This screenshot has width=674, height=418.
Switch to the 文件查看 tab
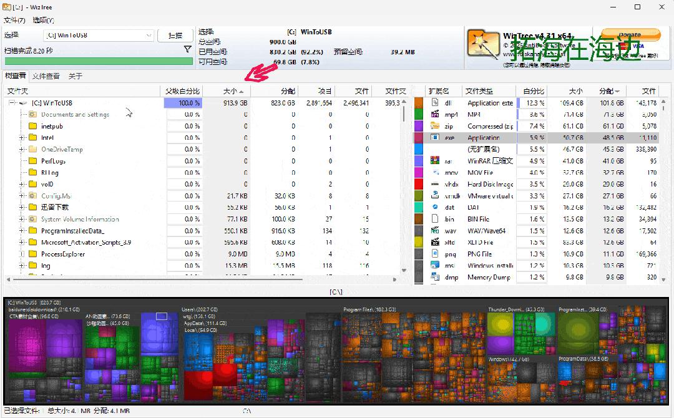tap(46, 76)
